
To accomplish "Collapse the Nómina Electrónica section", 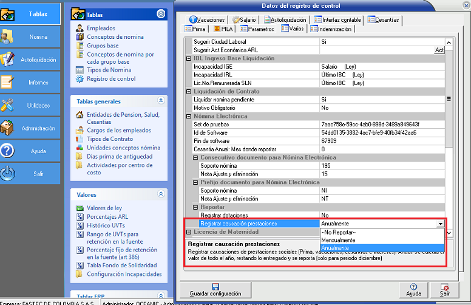I will (x=188, y=116).
